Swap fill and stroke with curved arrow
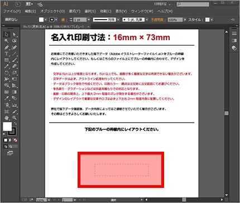This screenshot has height=203, width=240. pyautogui.click(x=15, y=123)
